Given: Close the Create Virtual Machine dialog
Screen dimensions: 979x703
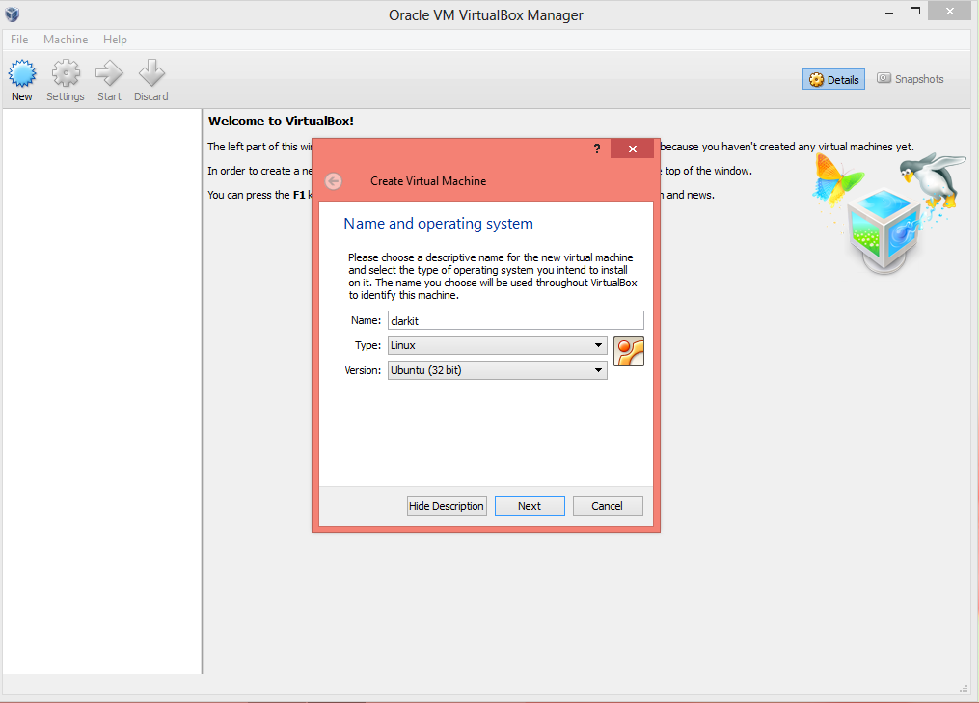Looking at the screenshot, I should (633, 149).
